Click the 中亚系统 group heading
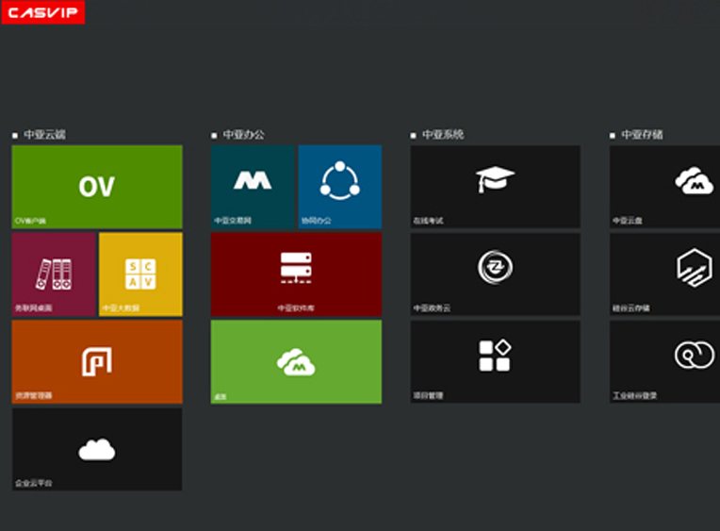 click(x=442, y=135)
